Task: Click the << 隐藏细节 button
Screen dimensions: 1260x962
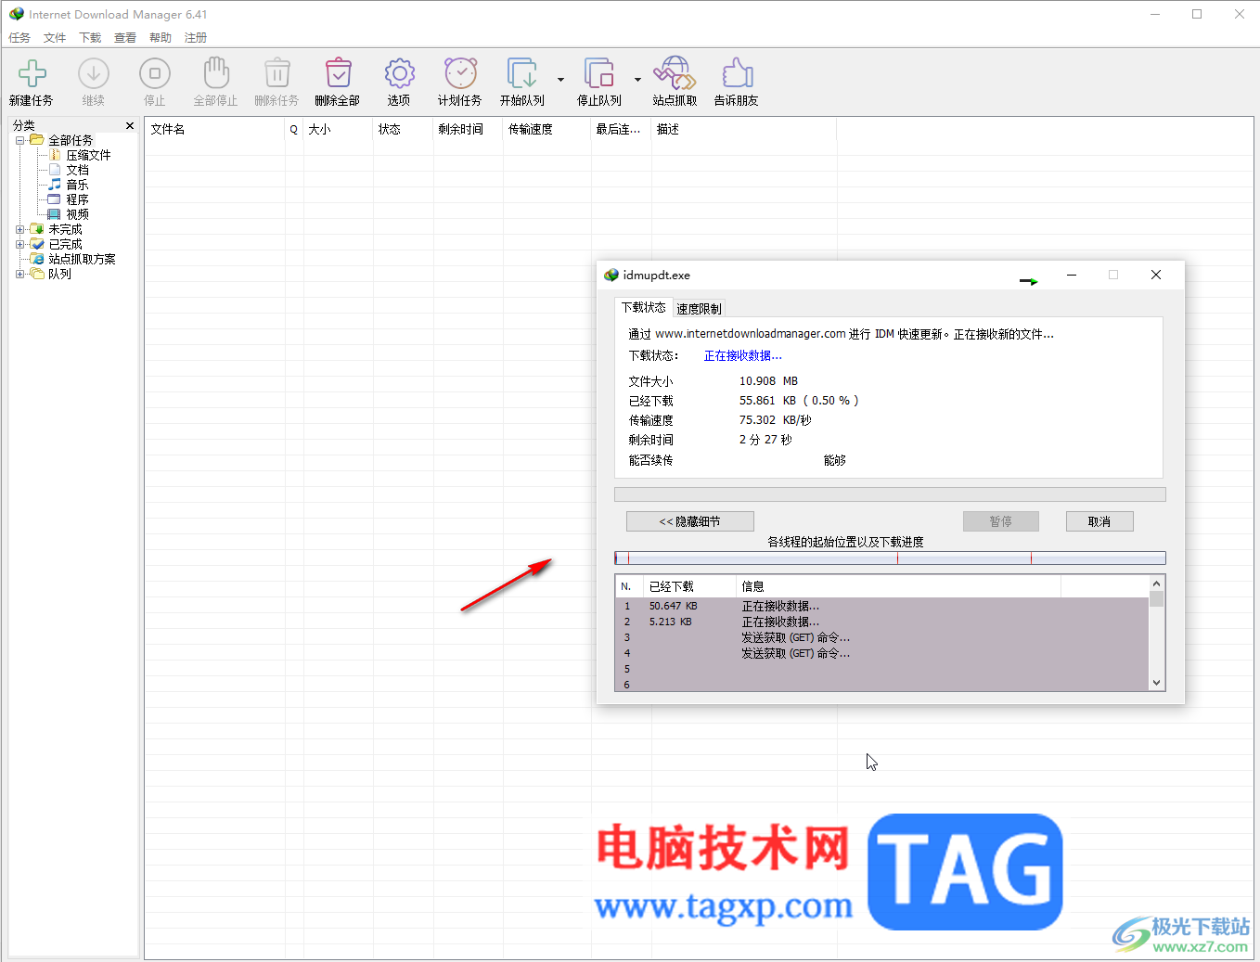Action: tap(689, 521)
